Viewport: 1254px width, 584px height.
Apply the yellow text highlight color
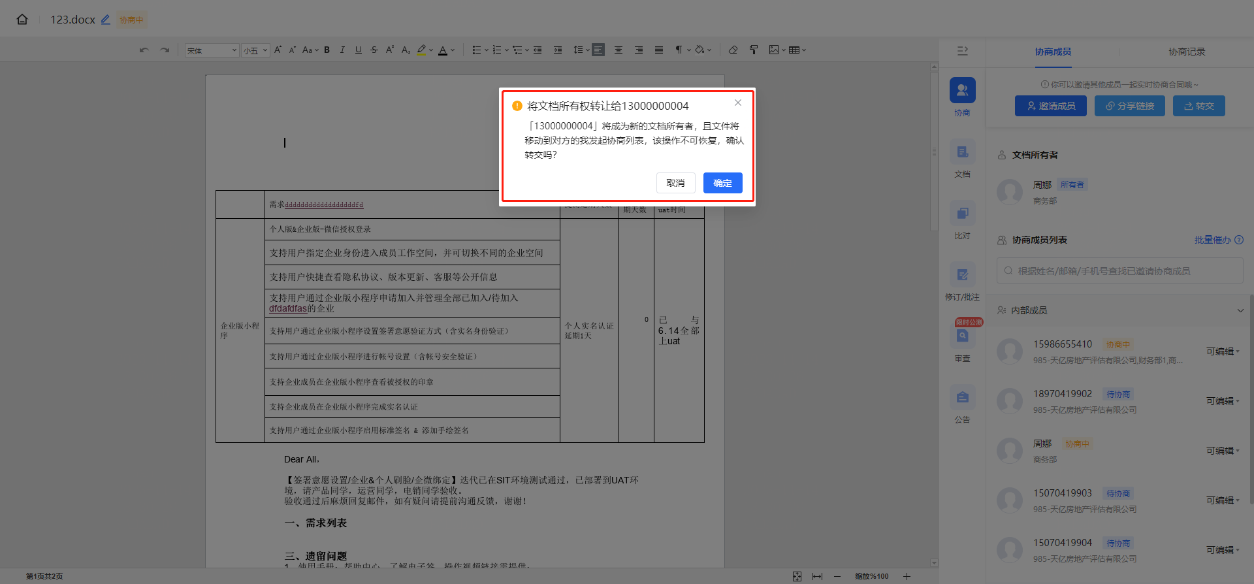click(x=421, y=50)
